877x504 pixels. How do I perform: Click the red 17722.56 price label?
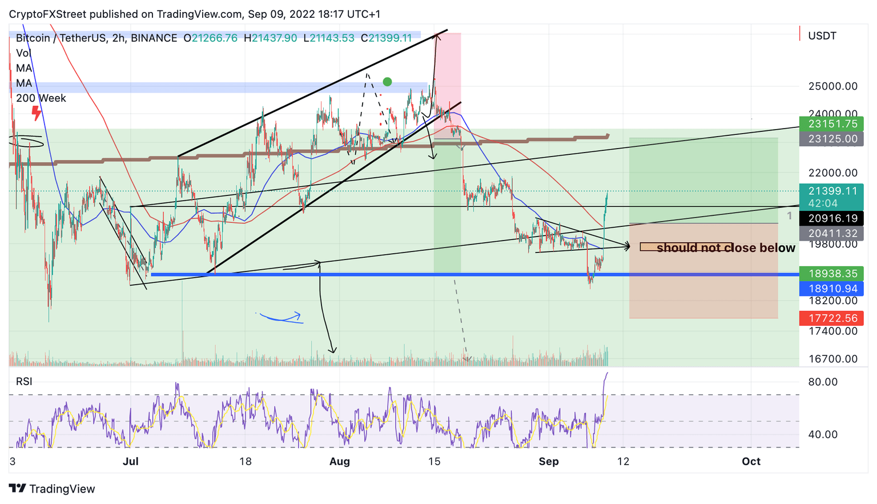831,318
